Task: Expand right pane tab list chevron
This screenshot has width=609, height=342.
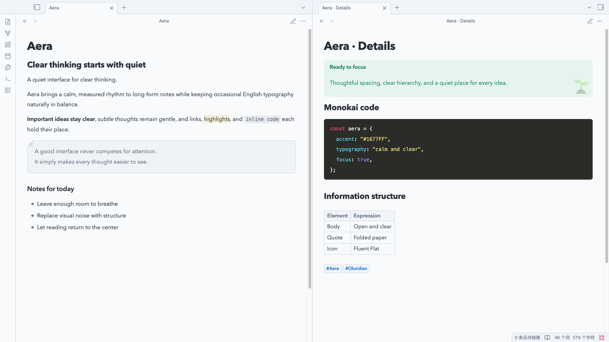Action: [x=589, y=8]
